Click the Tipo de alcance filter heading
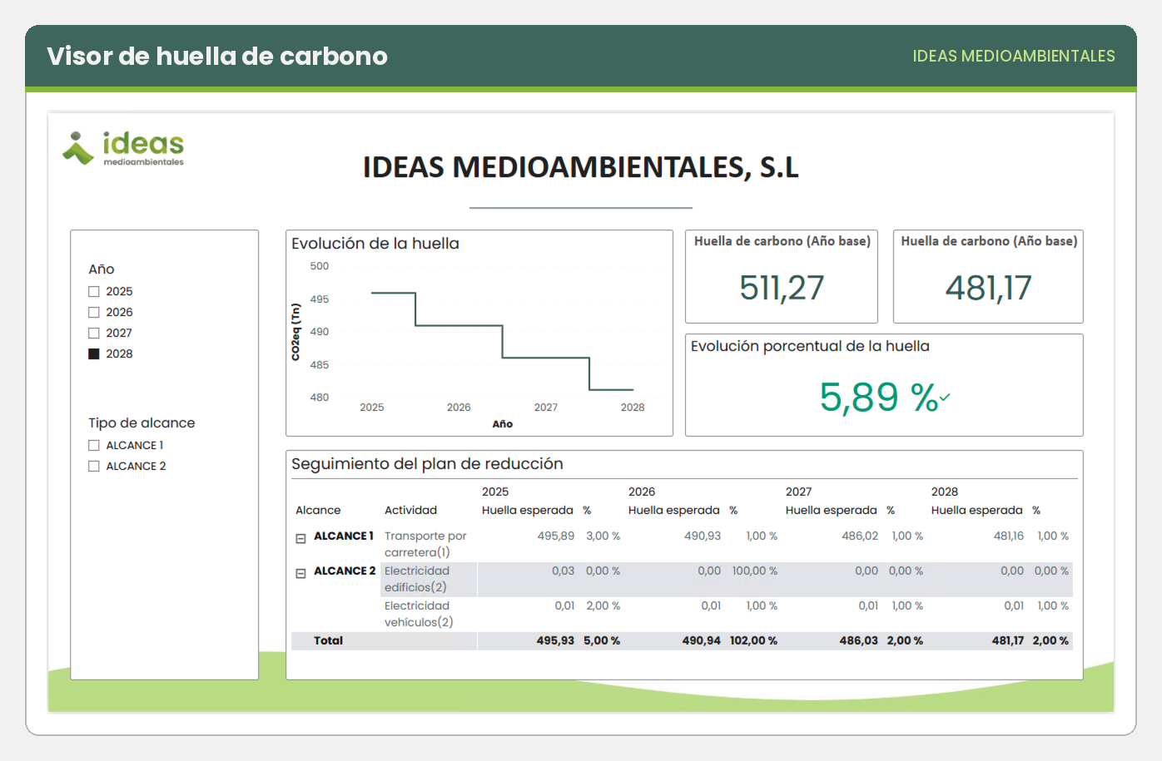Image resolution: width=1162 pixels, height=761 pixels. tap(142, 423)
